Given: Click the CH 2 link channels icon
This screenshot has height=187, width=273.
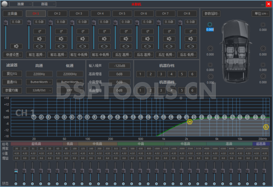Looking at the screenshot, I should pos(61,46).
